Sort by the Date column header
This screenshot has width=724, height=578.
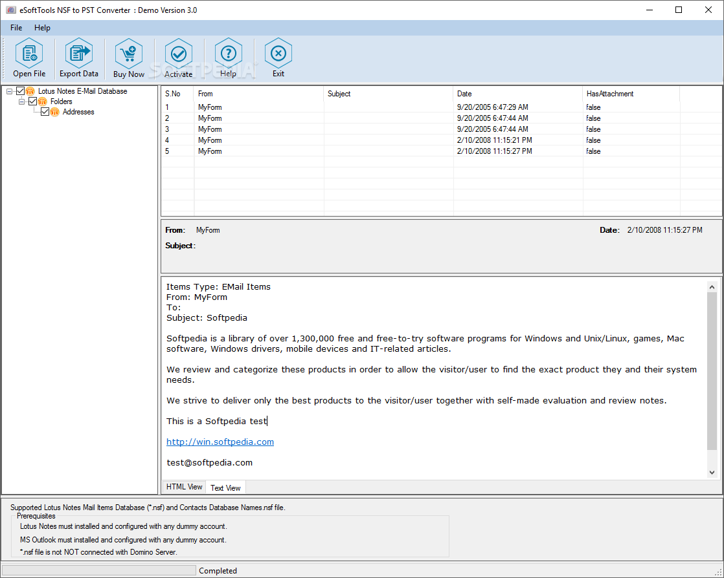[517, 94]
